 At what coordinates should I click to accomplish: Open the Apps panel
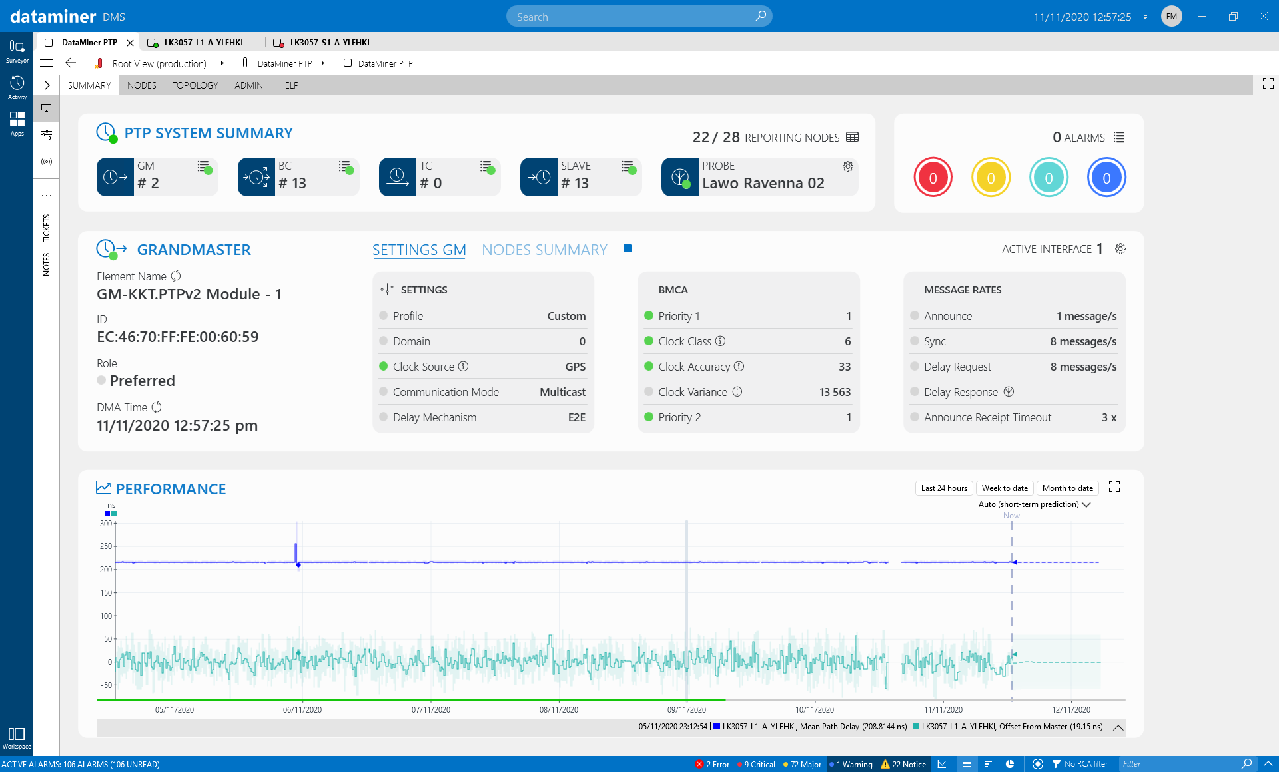pos(17,123)
